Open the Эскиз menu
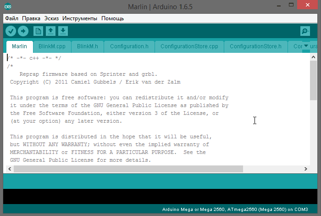Viewport: 321px width, 216px height. click(x=51, y=18)
